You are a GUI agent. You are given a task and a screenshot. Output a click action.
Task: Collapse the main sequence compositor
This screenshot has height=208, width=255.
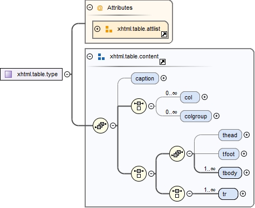point(113,125)
